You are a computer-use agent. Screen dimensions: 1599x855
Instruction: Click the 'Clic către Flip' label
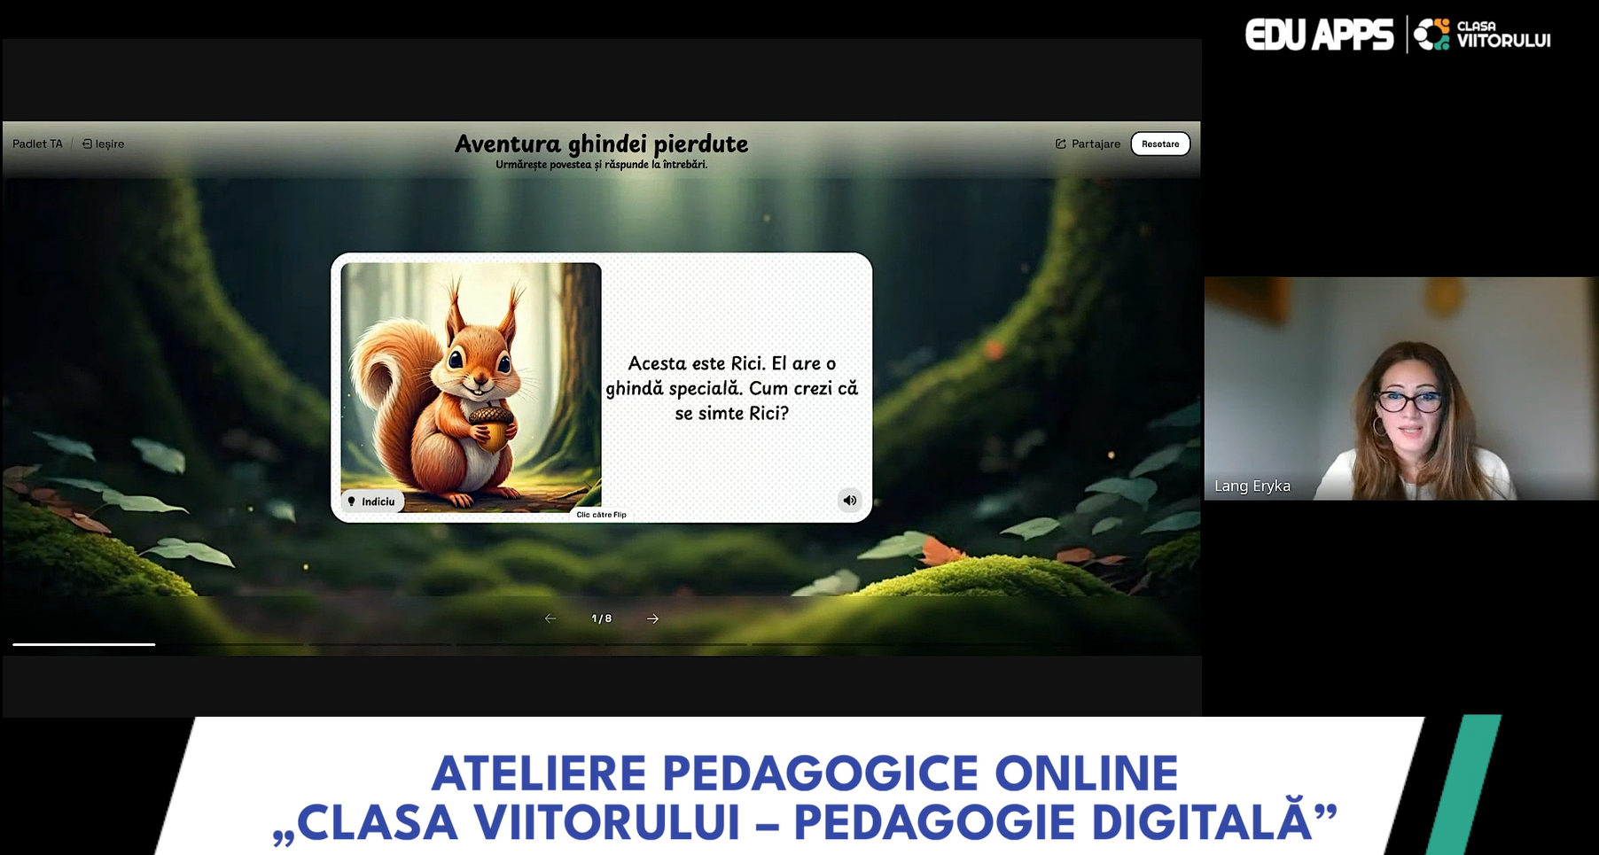click(601, 515)
